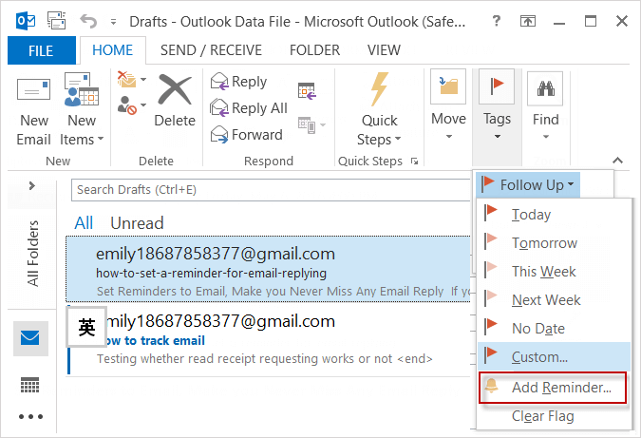The width and height of the screenshot is (641, 438).
Task: Open the Clean Up dropdown arrow
Action: click(143, 80)
